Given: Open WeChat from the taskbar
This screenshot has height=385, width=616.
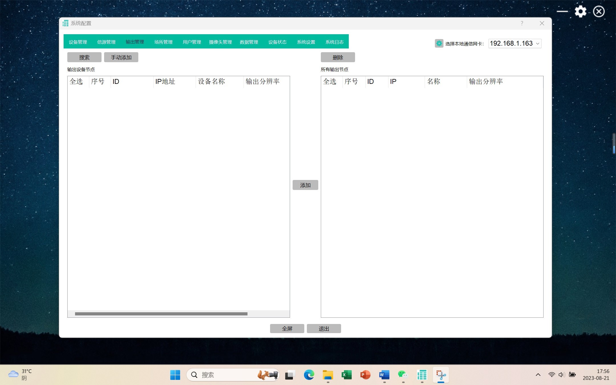Looking at the screenshot, I should click(403, 375).
